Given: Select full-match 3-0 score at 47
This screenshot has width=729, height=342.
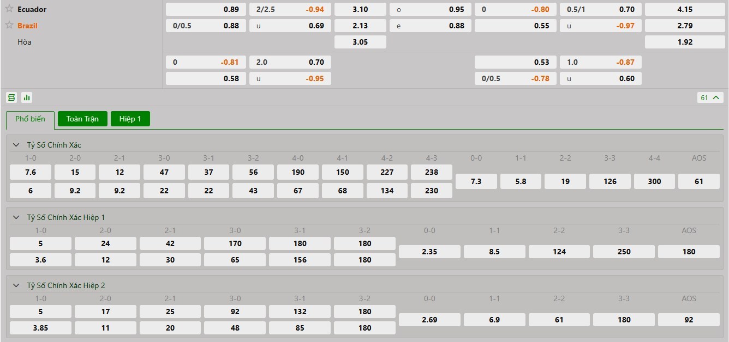Looking at the screenshot, I should pos(164,172).
